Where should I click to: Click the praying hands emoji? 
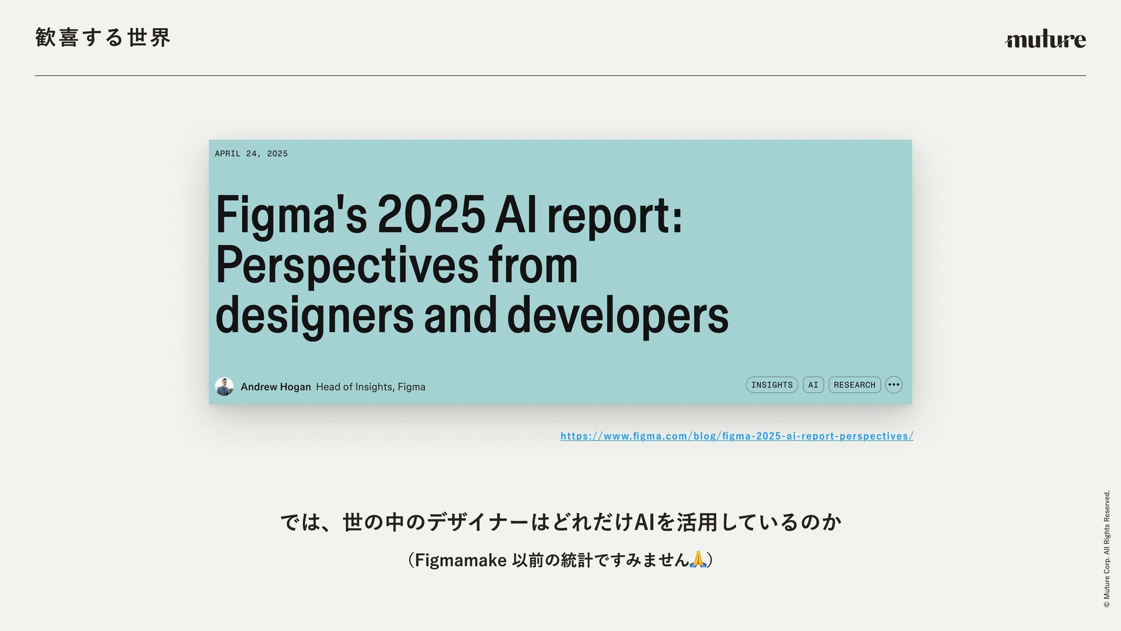(x=698, y=559)
